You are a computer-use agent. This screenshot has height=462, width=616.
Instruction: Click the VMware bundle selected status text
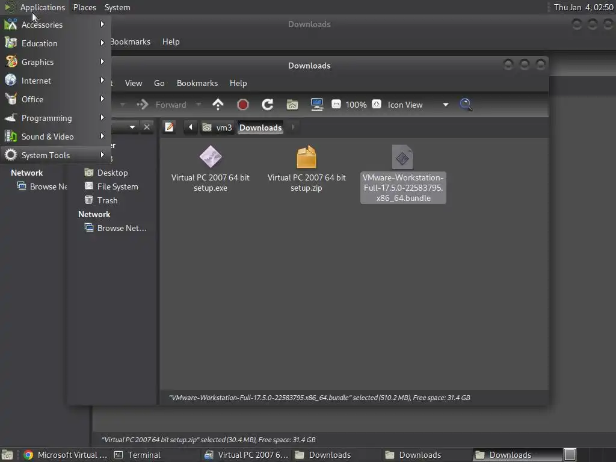(319, 398)
